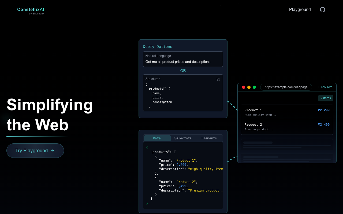Click the yellow window dot in Browser panel
This screenshot has width=343, height=214.
coord(249,87)
